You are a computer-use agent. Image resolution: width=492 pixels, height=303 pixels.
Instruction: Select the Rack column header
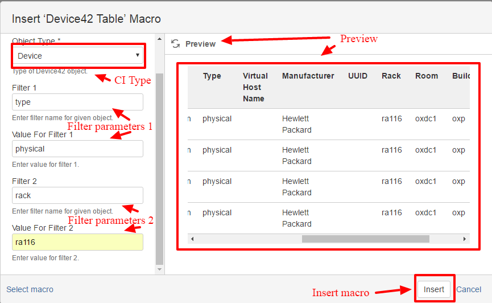(391, 76)
